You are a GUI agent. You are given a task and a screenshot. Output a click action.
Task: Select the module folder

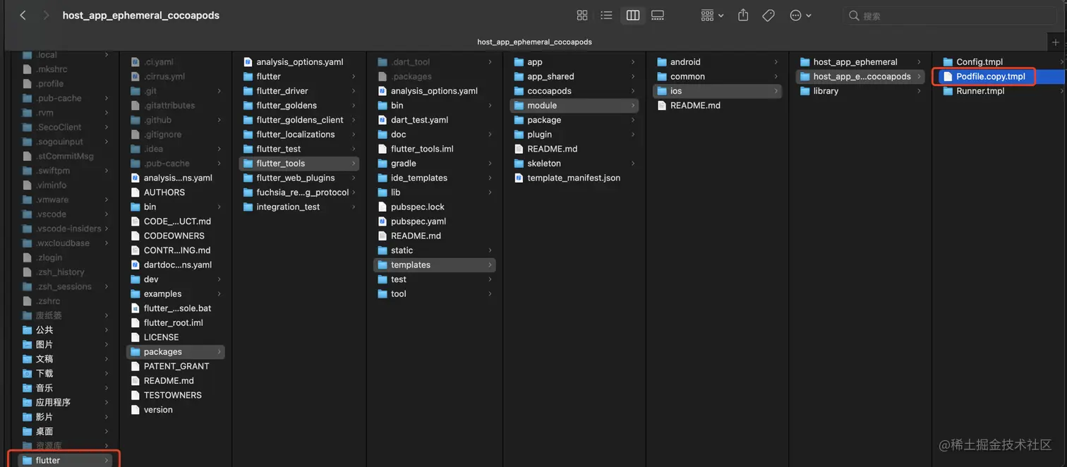(573, 106)
